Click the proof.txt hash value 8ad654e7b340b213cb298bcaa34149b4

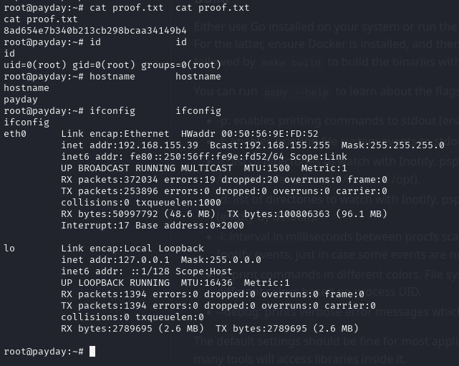[95, 31]
